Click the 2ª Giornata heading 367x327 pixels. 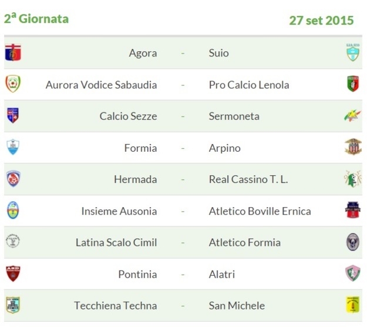coord(36,18)
